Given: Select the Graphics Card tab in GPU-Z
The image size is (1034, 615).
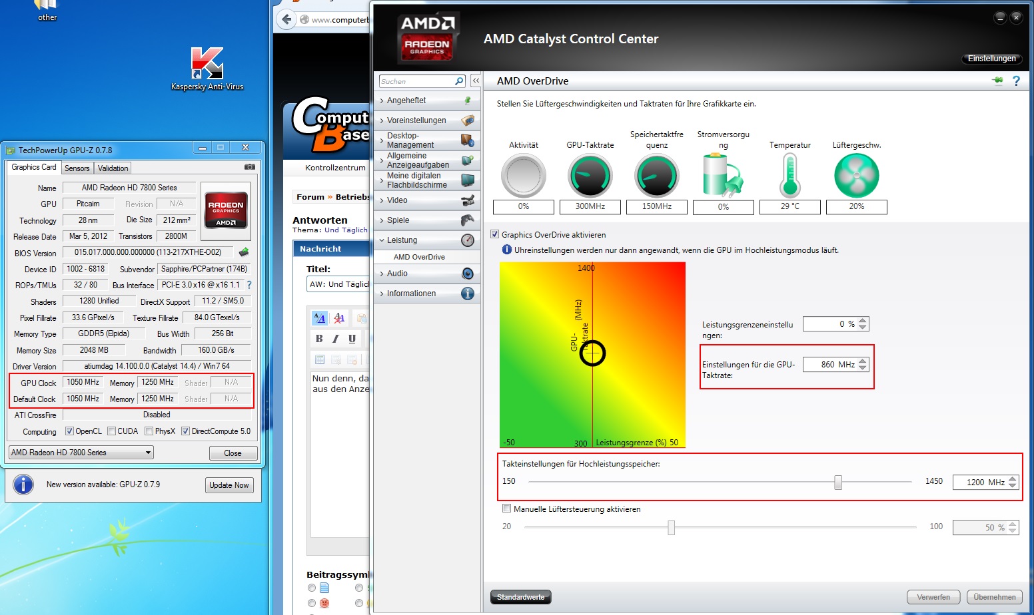Looking at the screenshot, I should [x=34, y=167].
